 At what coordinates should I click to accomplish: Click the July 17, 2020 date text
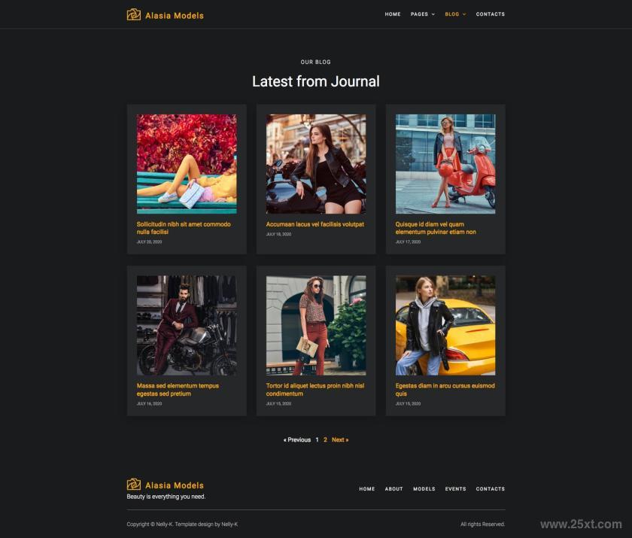coord(408,242)
